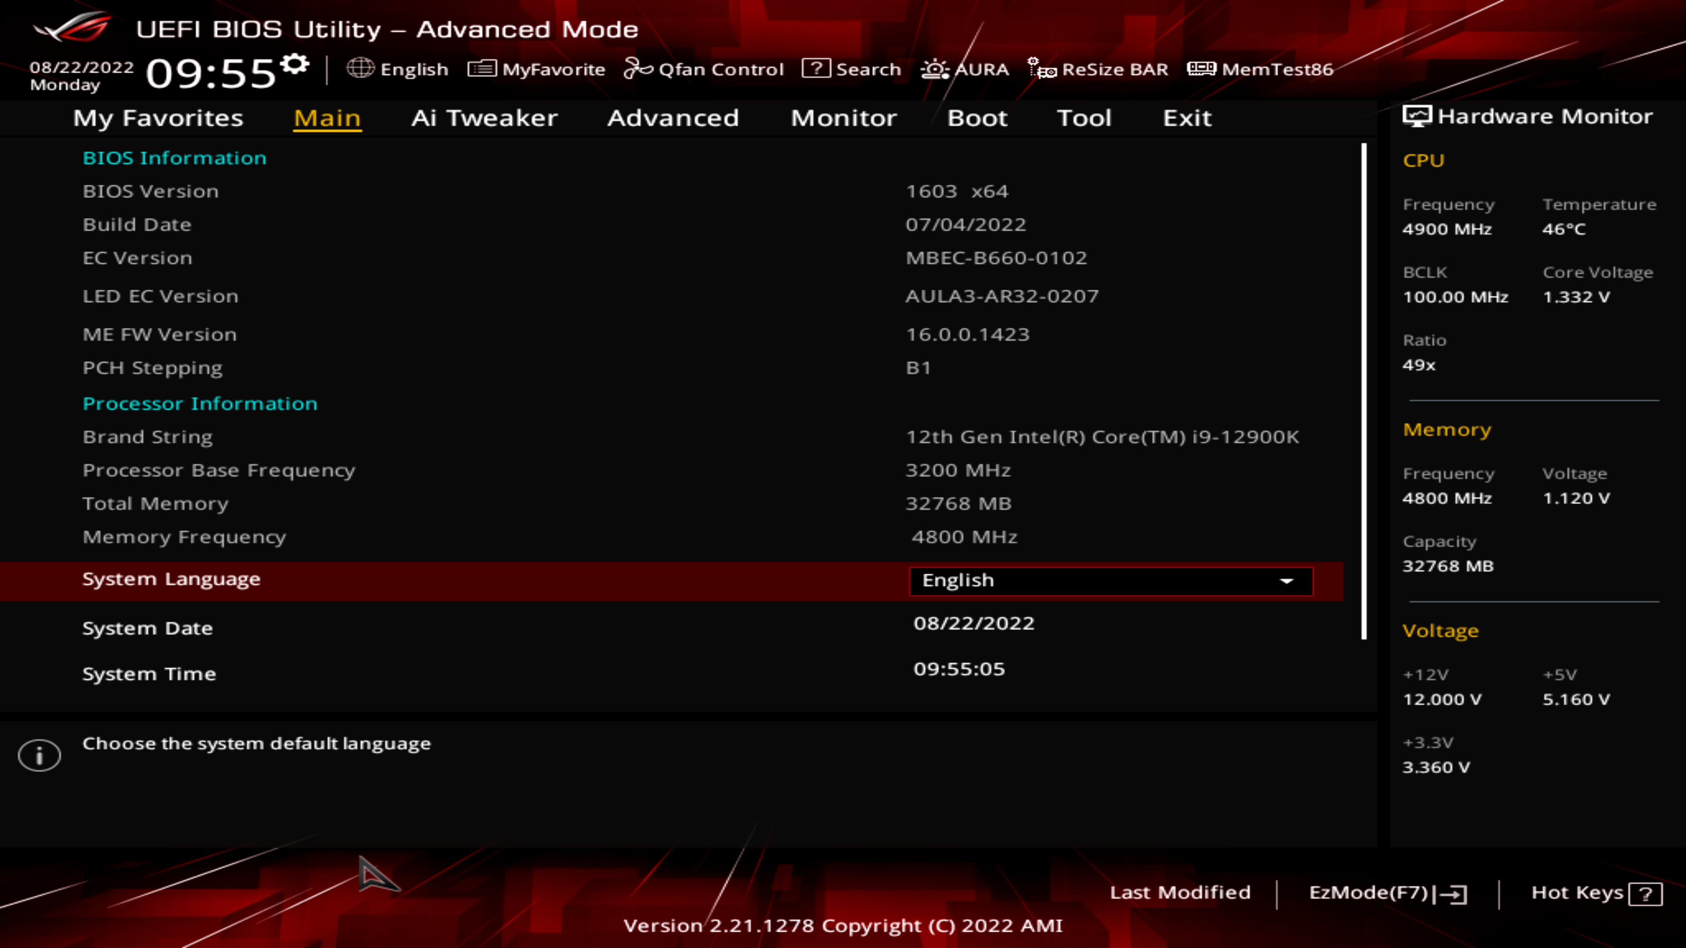Open the Exit menu tab
The image size is (1686, 948).
click(x=1187, y=118)
